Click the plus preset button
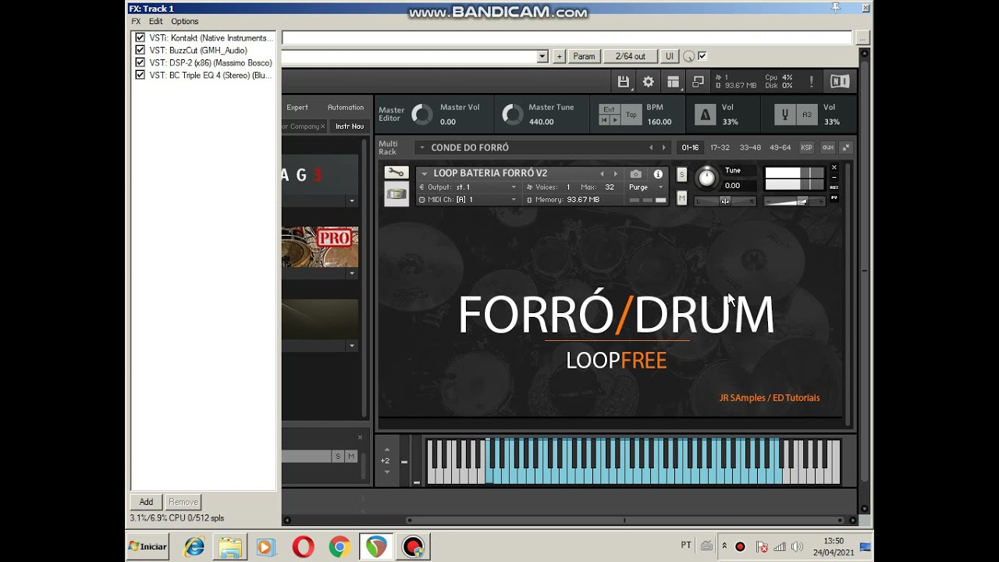This screenshot has width=999, height=562. (559, 56)
